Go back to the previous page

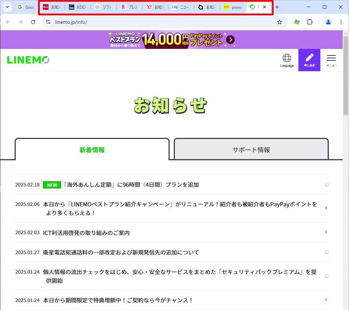8,22
